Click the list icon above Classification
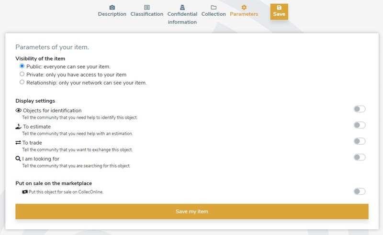Viewport: 383px width, 235px height. coord(147,7)
